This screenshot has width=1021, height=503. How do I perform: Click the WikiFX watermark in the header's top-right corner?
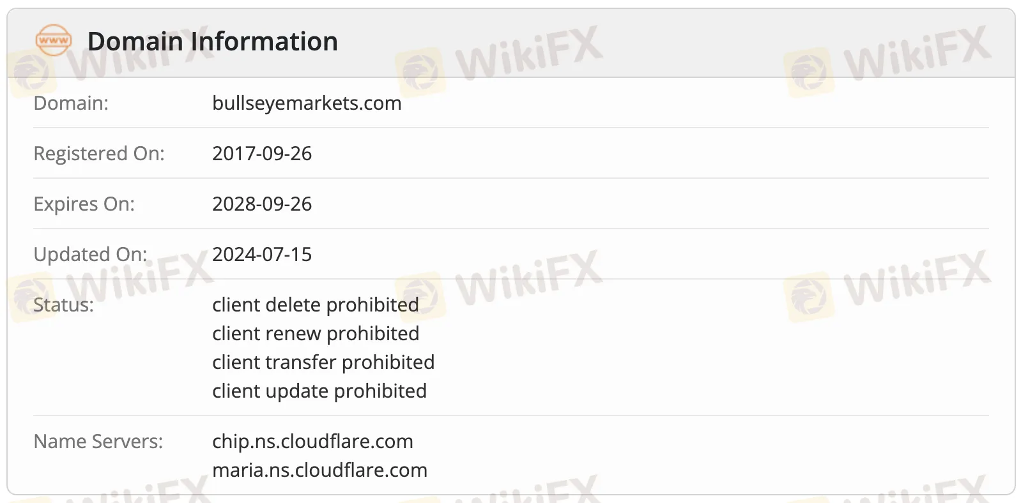point(888,59)
